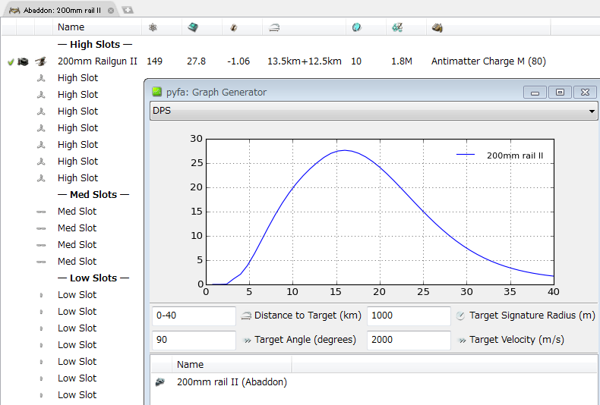Click the green checkmark on 200mm Railgun II

coord(11,61)
